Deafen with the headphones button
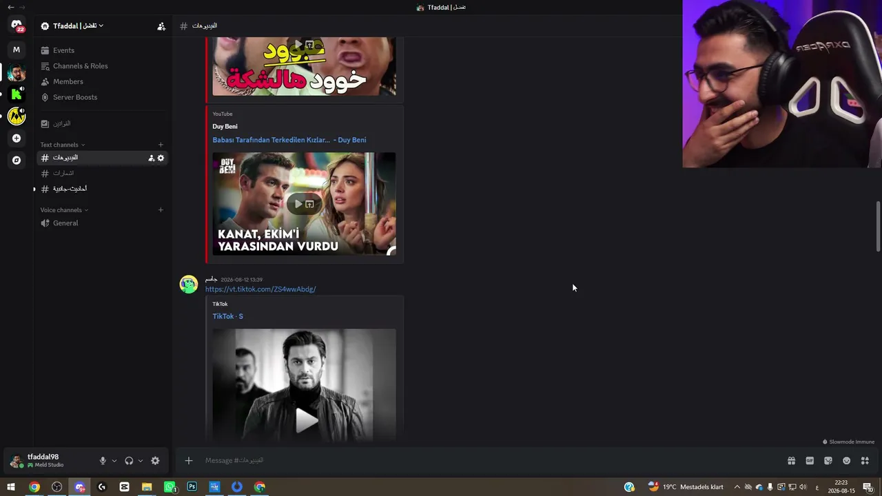The height and width of the screenshot is (496, 882). coord(129,461)
